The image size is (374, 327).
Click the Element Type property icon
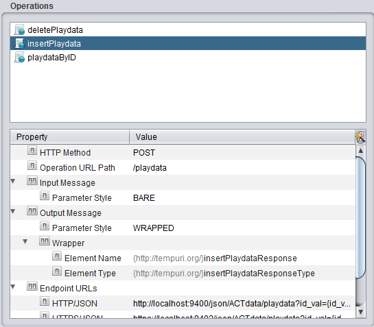57,271
